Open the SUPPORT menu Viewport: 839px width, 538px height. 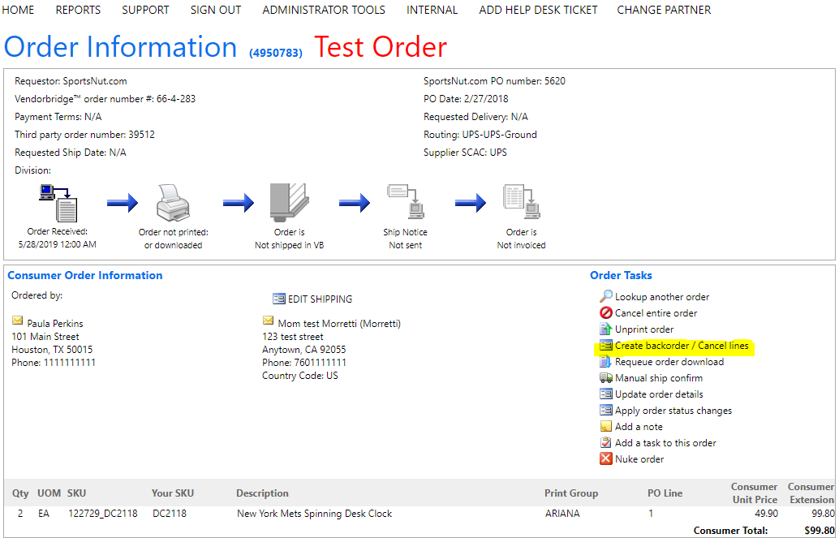(x=145, y=10)
